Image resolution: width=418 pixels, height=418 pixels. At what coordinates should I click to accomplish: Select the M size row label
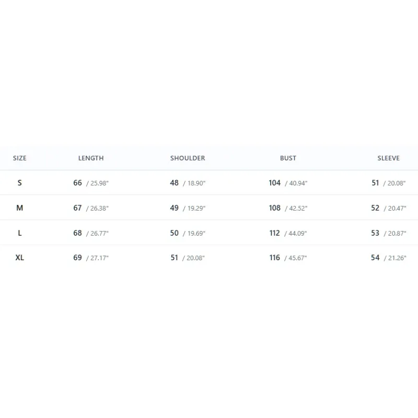click(x=20, y=208)
